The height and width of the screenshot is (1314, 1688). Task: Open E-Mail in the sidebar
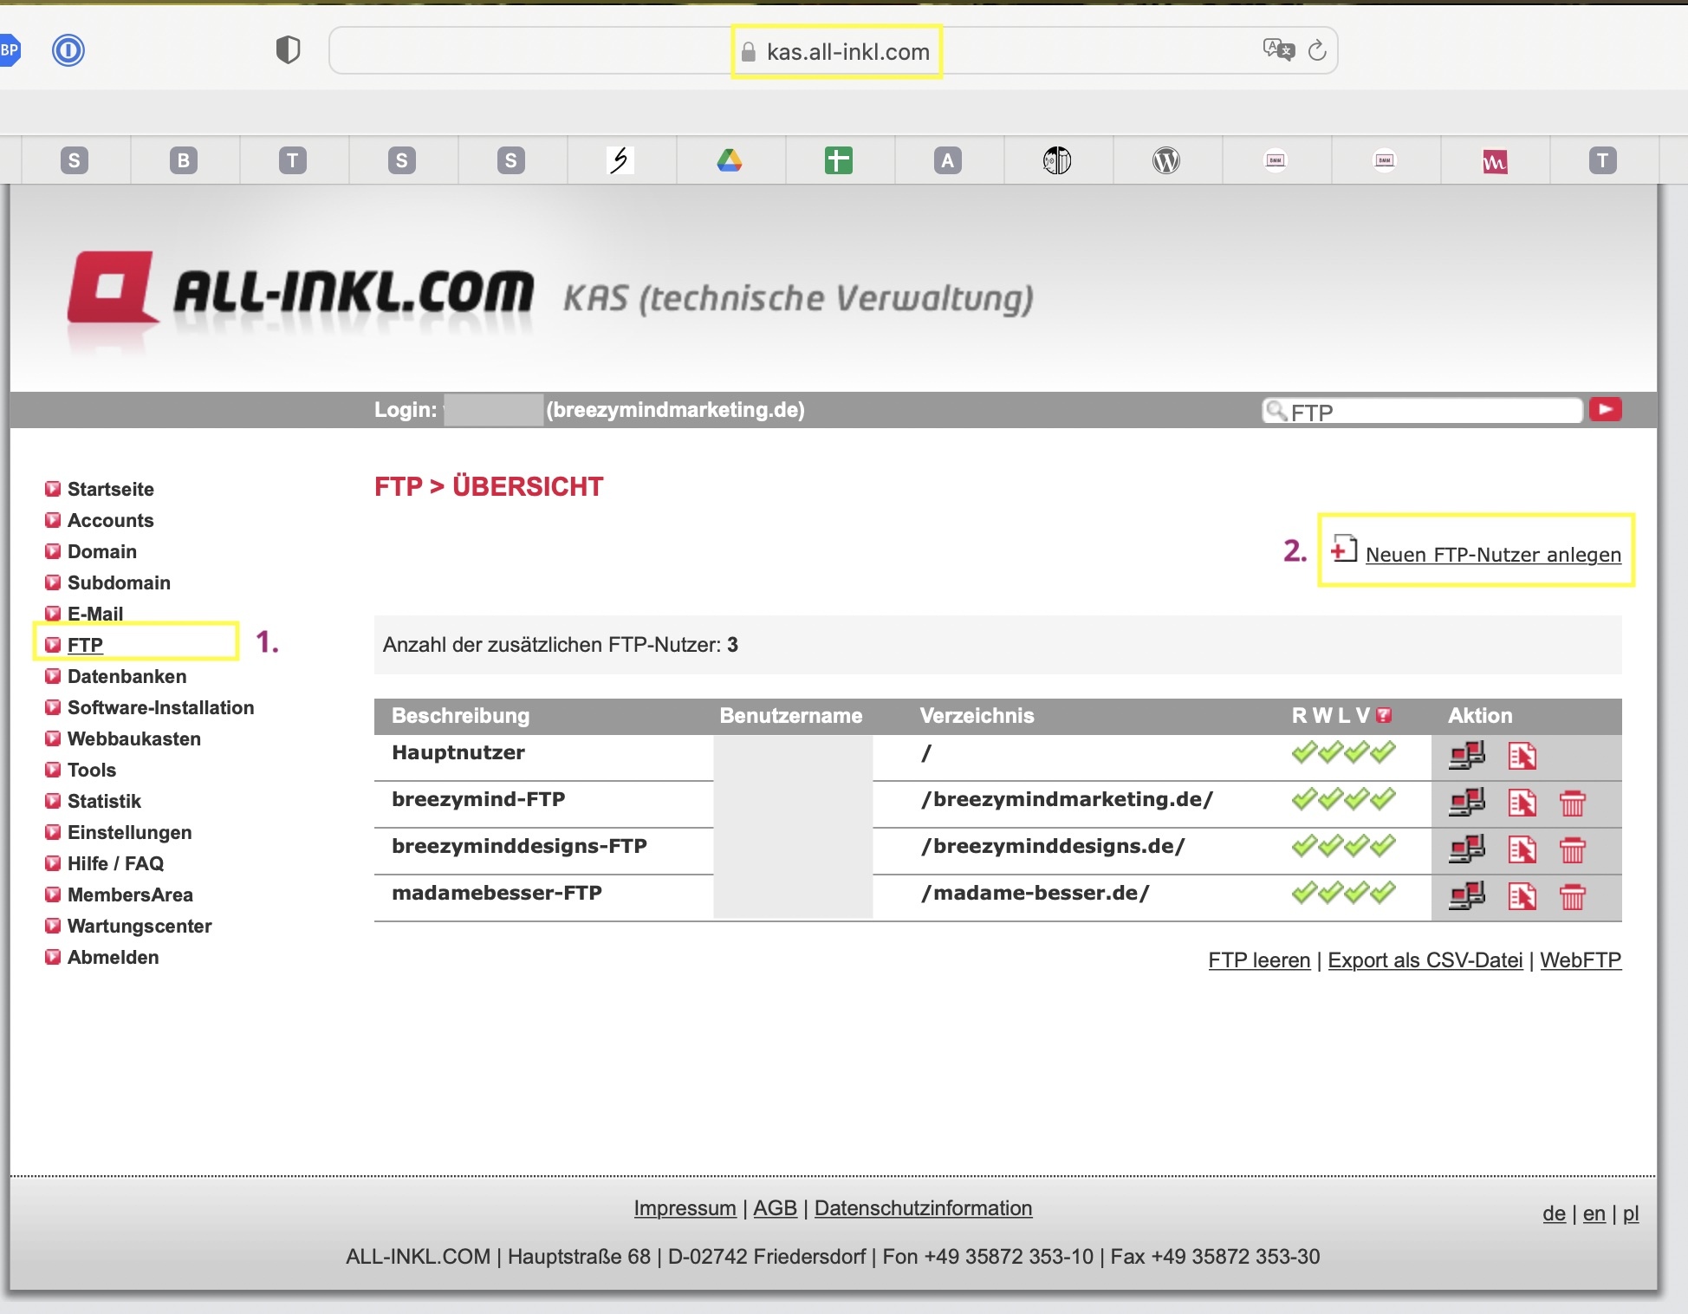pos(95,614)
